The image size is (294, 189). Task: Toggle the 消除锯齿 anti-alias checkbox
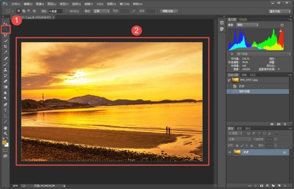point(66,11)
